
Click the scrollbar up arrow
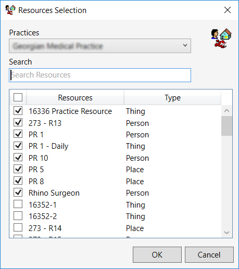click(227, 111)
